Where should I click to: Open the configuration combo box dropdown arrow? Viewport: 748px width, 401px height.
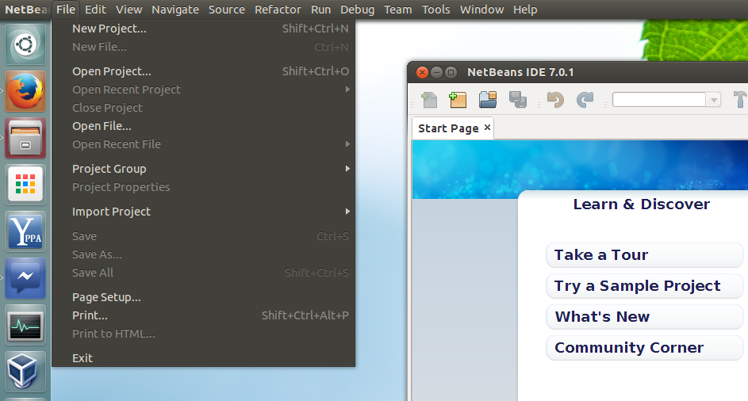[714, 100]
